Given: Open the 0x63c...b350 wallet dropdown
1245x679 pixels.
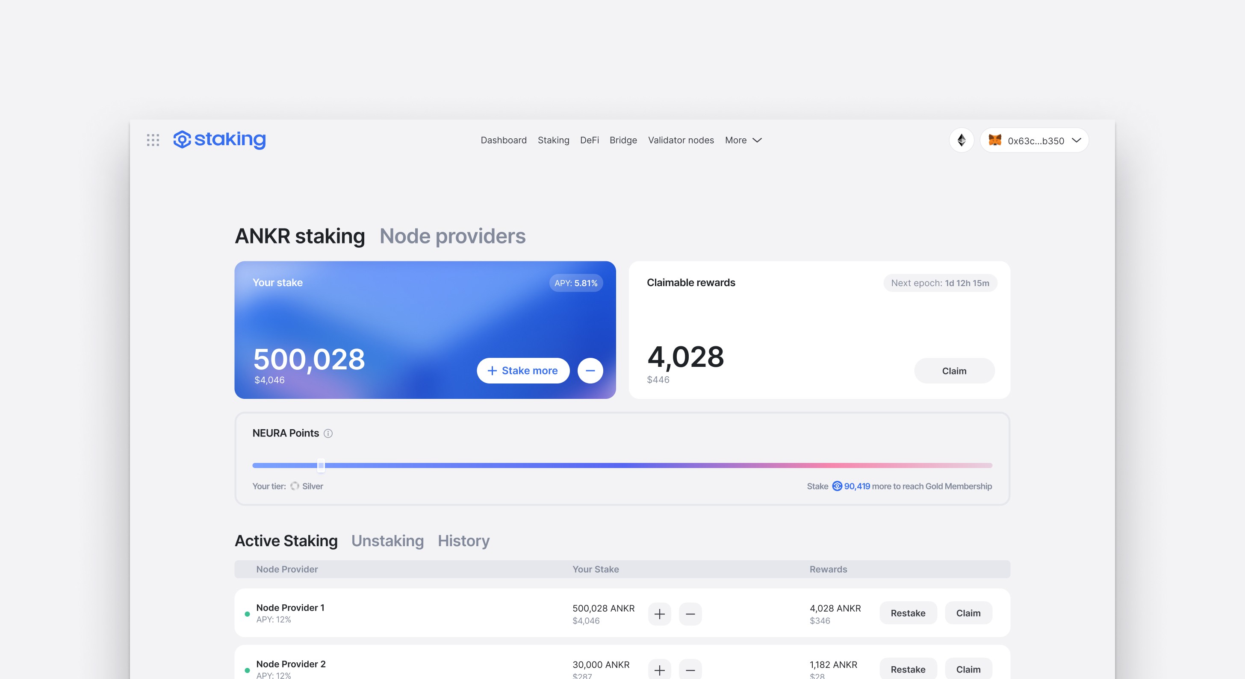Looking at the screenshot, I should click(1034, 140).
